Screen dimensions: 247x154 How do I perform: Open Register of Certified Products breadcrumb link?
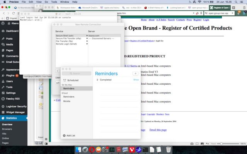(142, 41)
